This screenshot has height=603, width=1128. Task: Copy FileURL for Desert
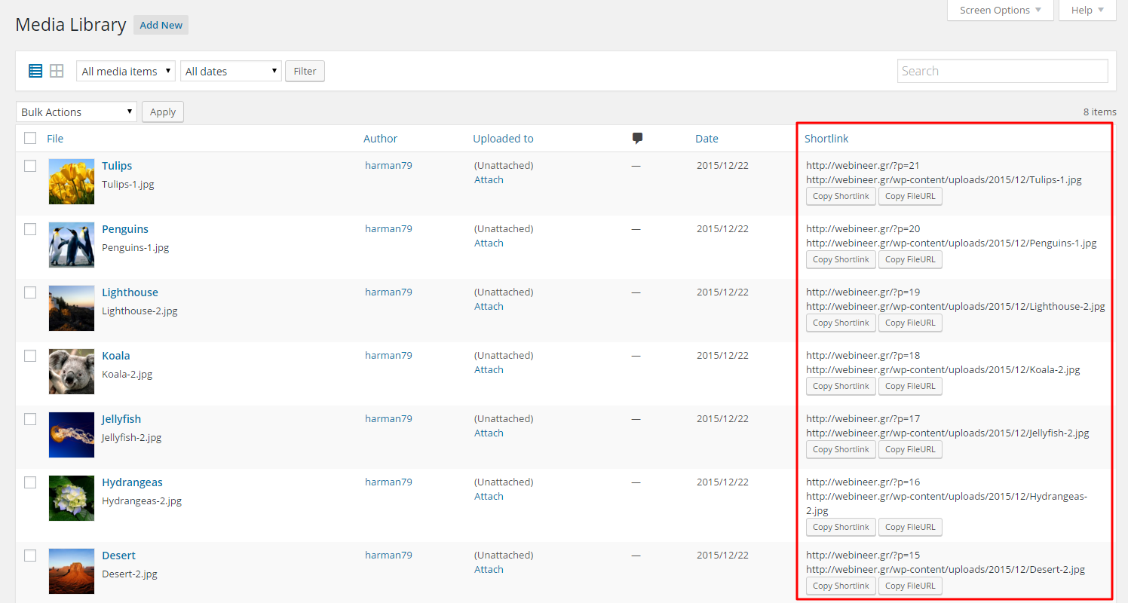[x=910, y=586]
